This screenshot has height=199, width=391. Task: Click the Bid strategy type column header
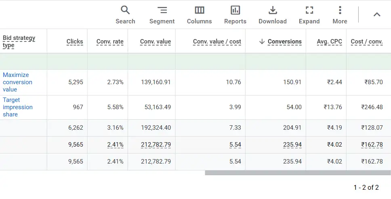(x=19, y=41)
